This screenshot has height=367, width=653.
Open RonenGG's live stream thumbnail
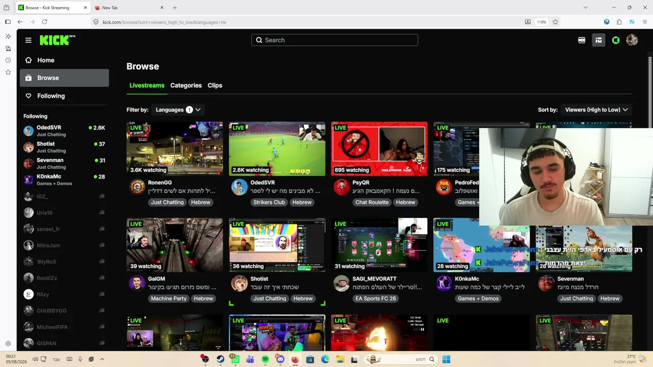pyautogui.click(x=175, y=149)
